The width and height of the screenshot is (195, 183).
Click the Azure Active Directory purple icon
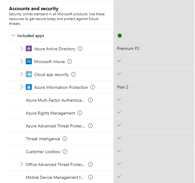29,48
